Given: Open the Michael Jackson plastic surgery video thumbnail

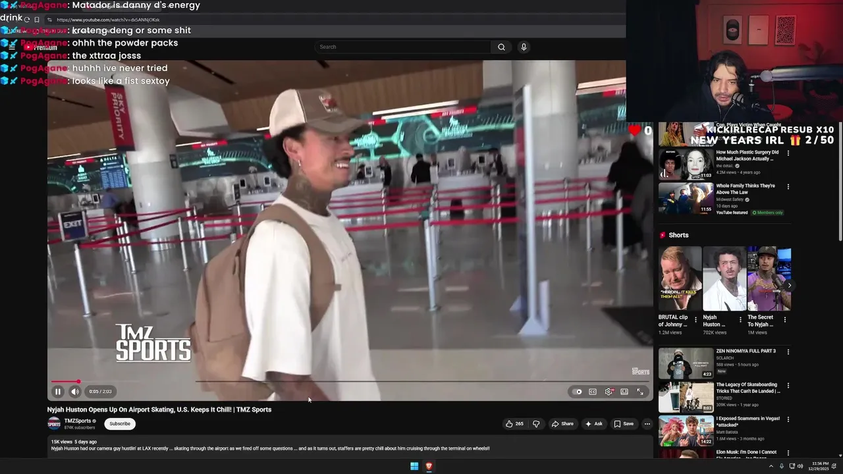Looking at the screenshot, I should (x=686, y=165).
